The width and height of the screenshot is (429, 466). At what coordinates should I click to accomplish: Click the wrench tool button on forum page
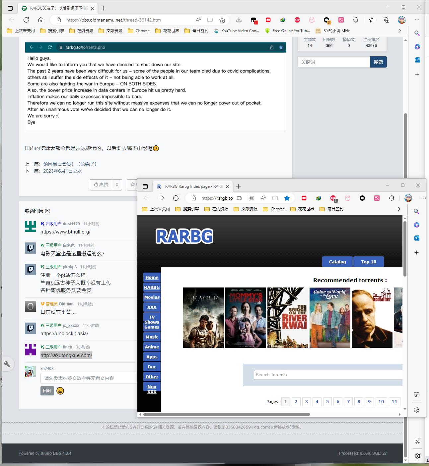click(x=7, y=364)
